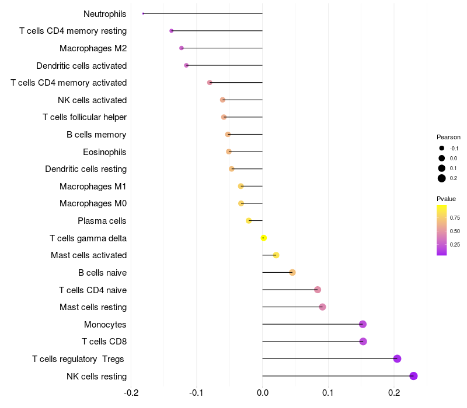Click the T cells regulatory Tregs dot
Image resolution: width=467 pixels, height=408 pixels.
pyautogui.click(x=398, y=358)
